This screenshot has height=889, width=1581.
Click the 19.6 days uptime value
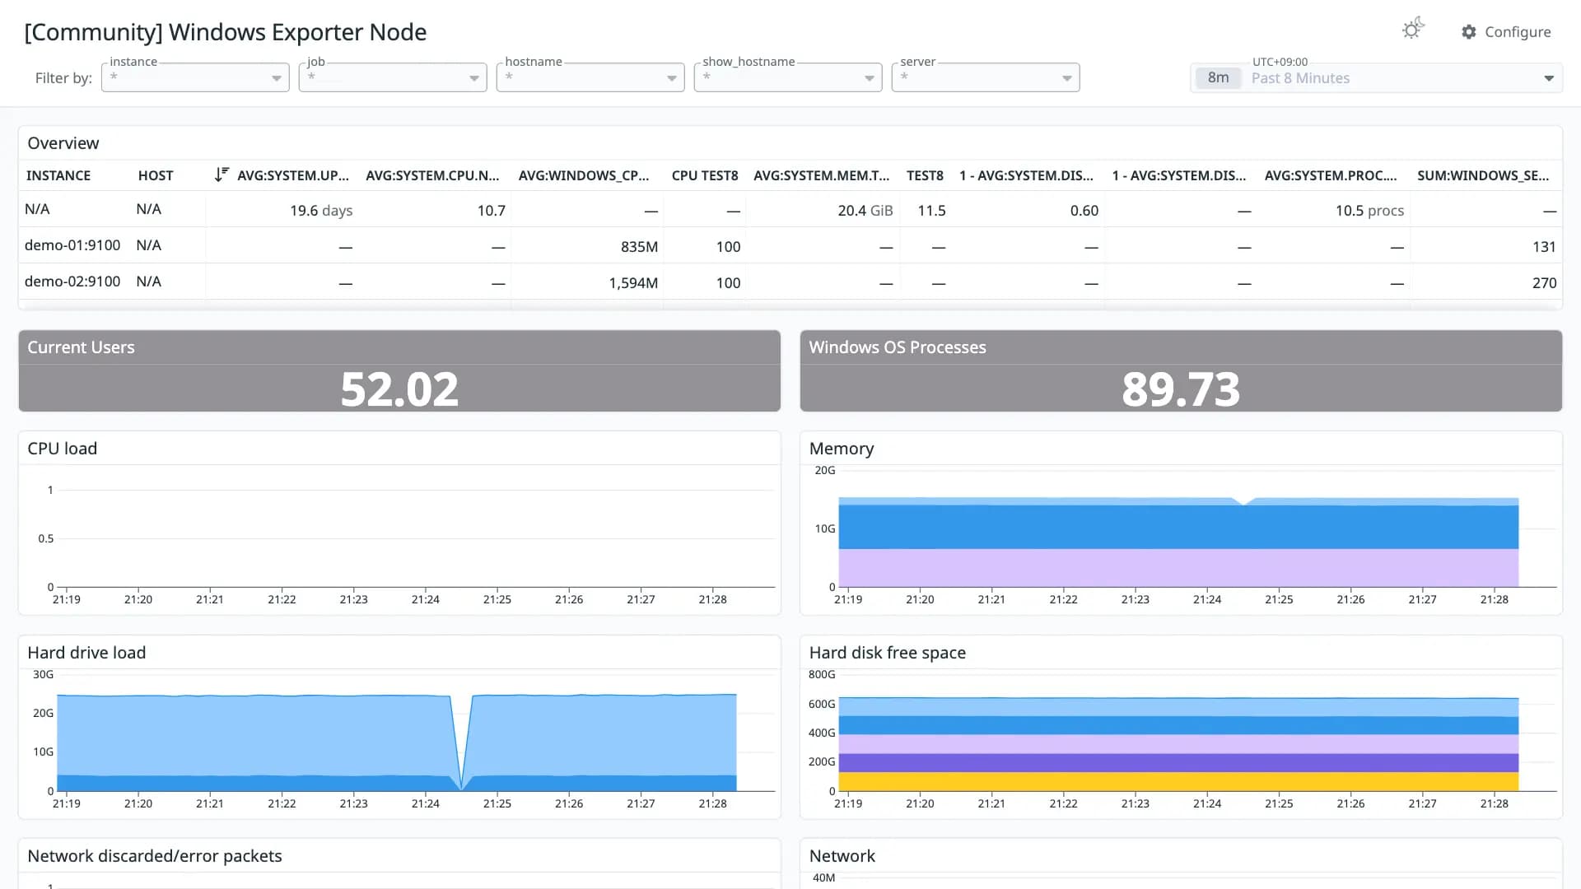point(321,211)
